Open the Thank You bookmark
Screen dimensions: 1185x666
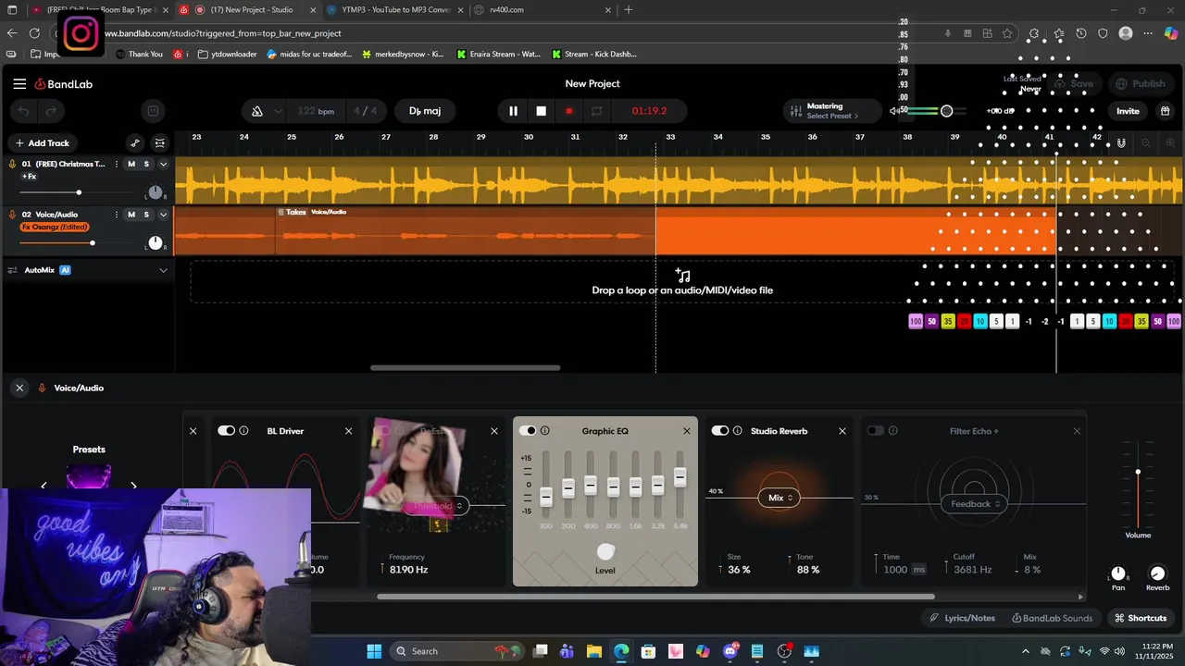pyautogui.click(x=139, y=54)
